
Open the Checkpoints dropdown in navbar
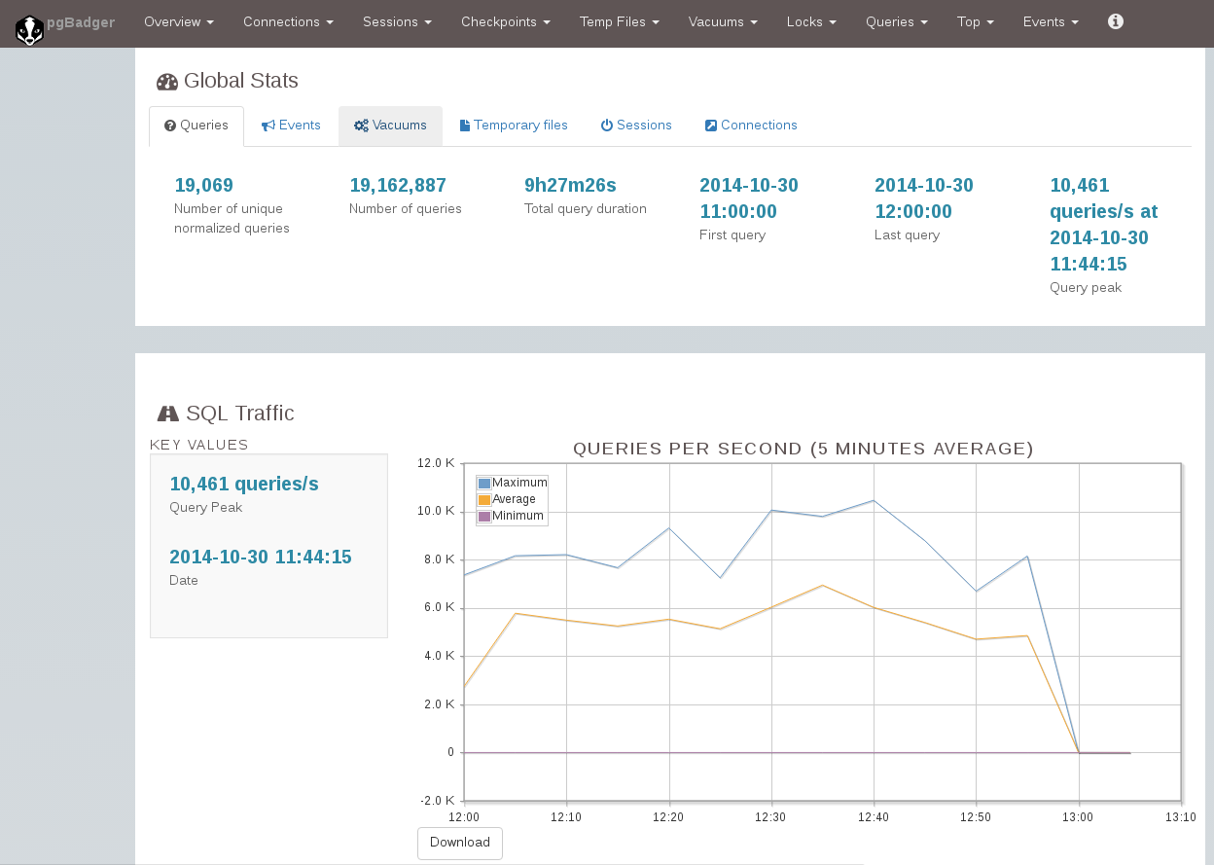505,21
